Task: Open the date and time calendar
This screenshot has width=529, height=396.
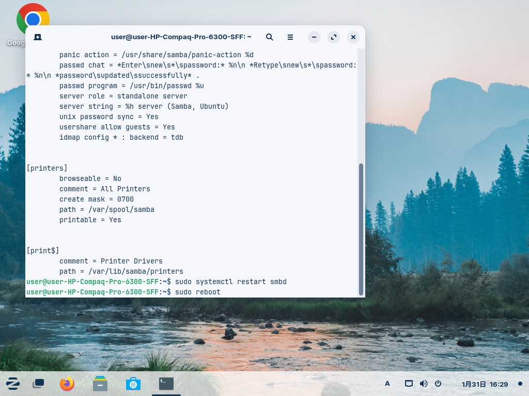Action: [x=485, y=384]
